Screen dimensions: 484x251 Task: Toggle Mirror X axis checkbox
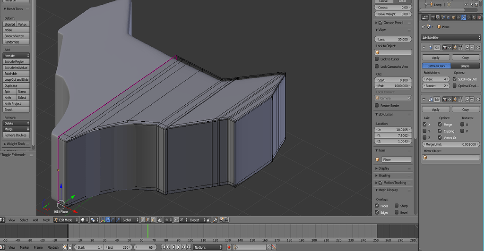(x=425, y=124)
